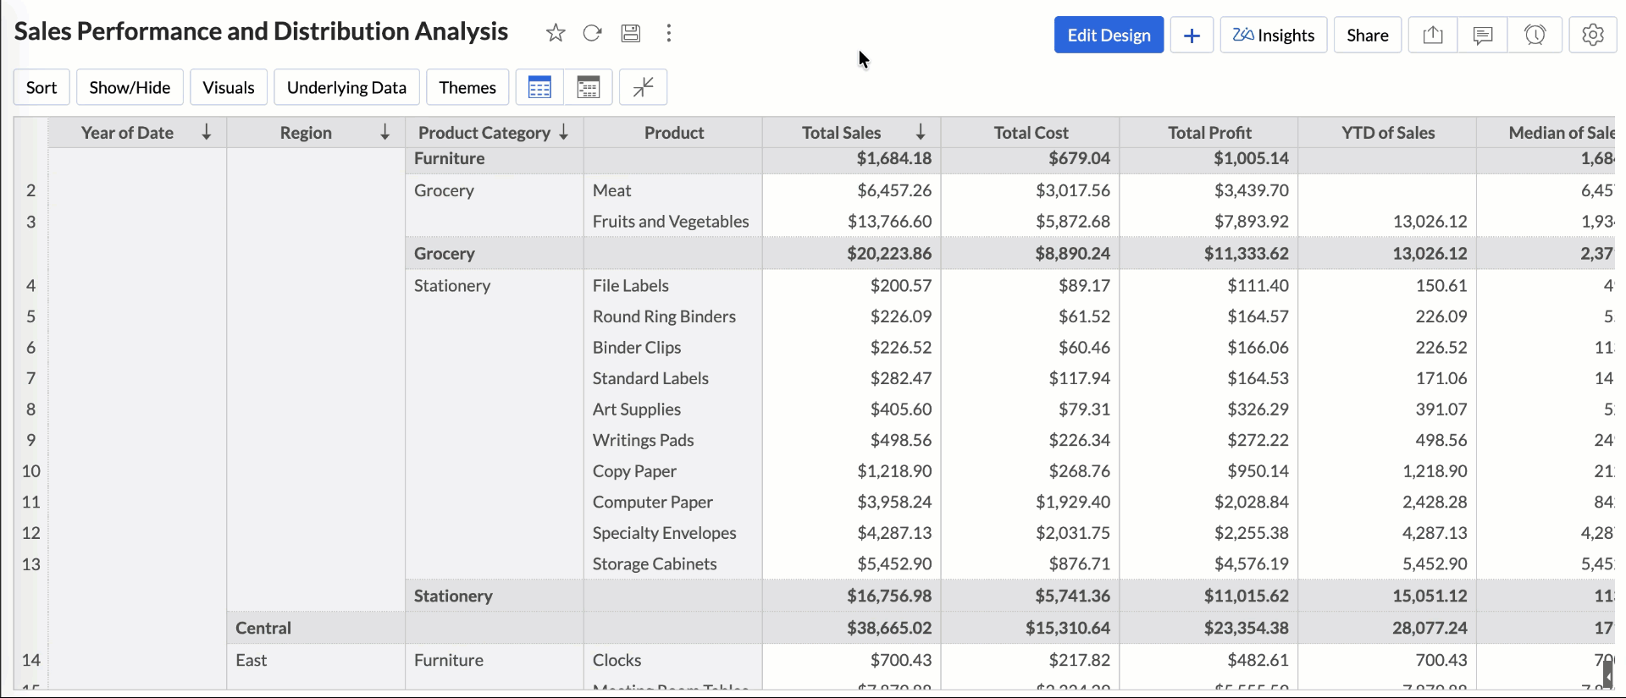Select the Storage Cabinets product cell
This screenshot has width=1626, height=698.
[655, 563]
